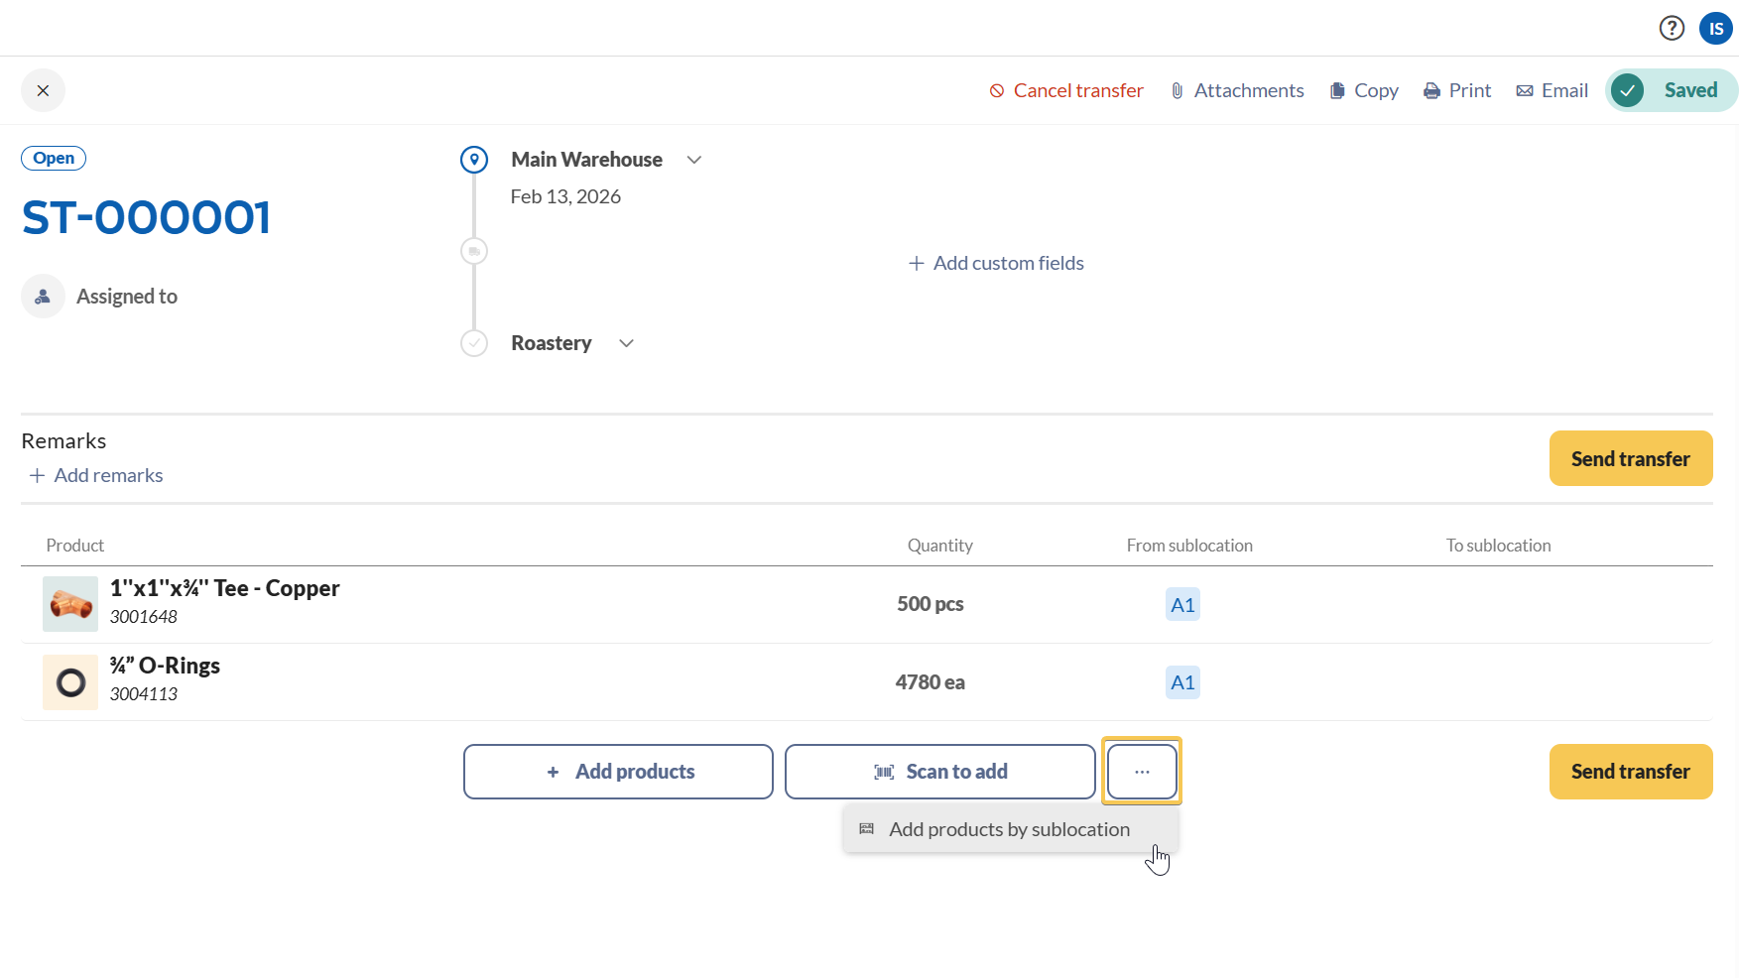Copy the stock transfer
Image resolution: width=1739 pixels, height=978 pixels.
click(1364, 90)
